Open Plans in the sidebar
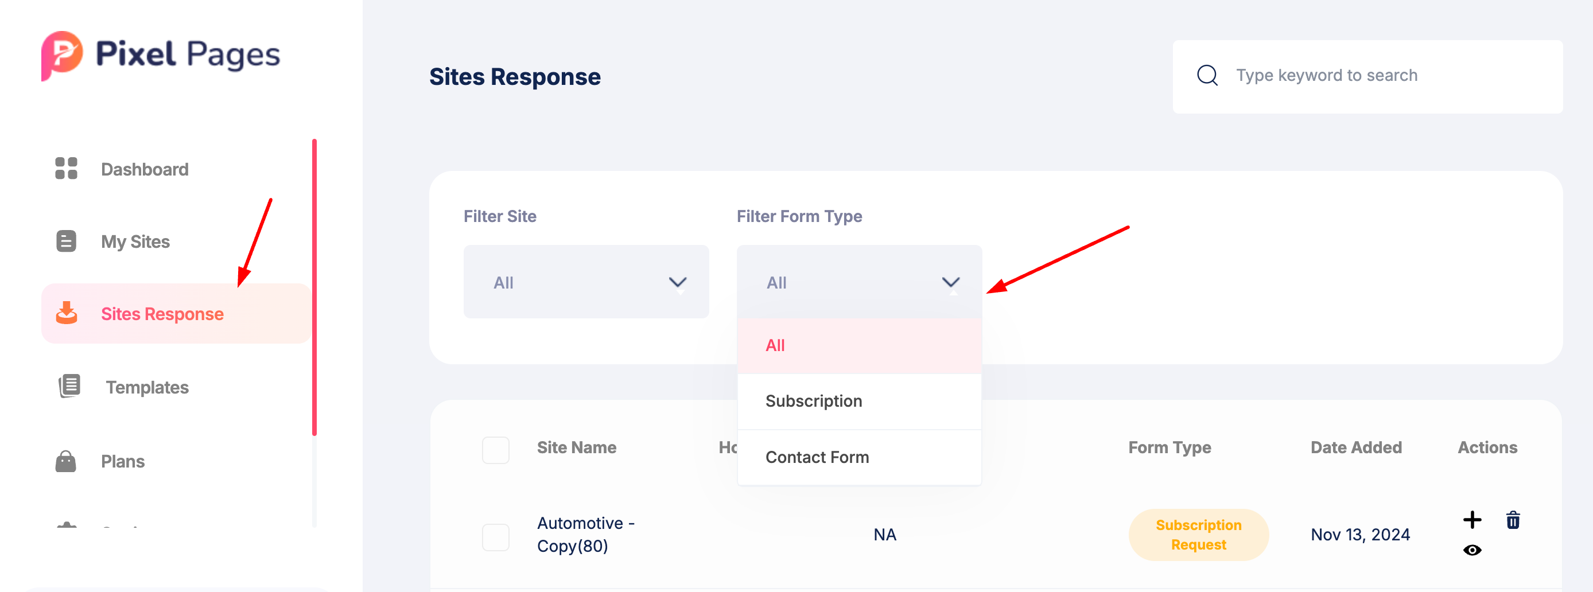Screen dimensions: 1593x592 pyautogui.click(x=122, y=461)
